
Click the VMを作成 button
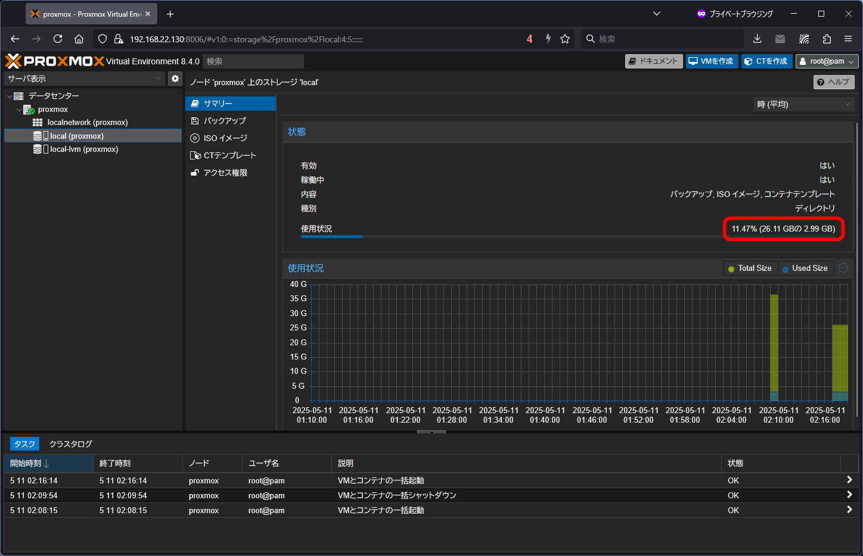tap(712, 61)
